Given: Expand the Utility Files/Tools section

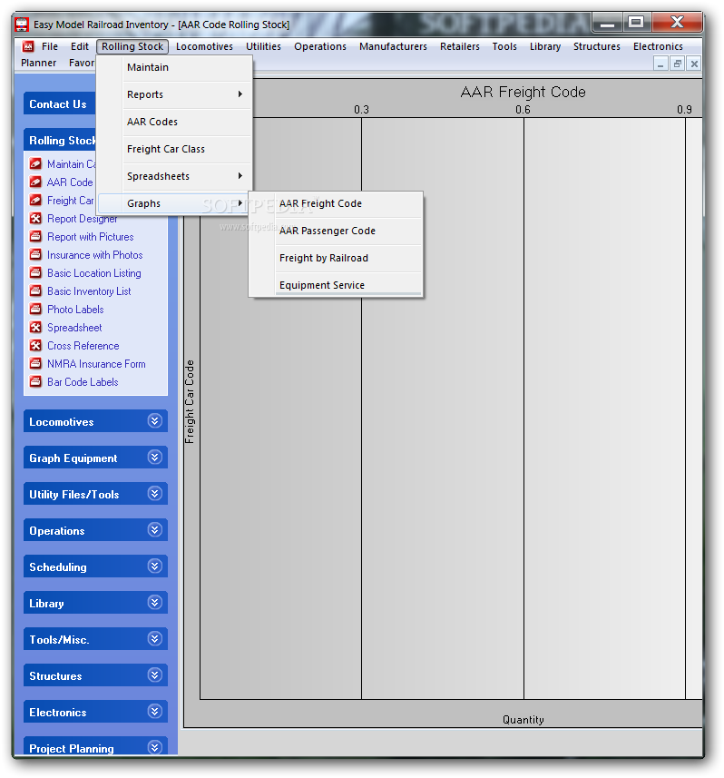Looking at the screenshot, I should pyautogui.click(x=155, y=493).
